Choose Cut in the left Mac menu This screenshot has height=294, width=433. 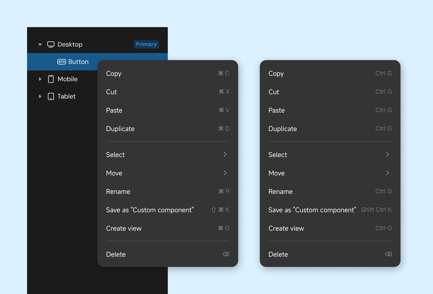168,92
